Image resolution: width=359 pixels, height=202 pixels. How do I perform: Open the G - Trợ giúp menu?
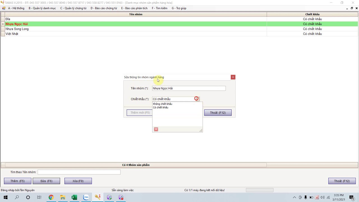click(179, 8)
